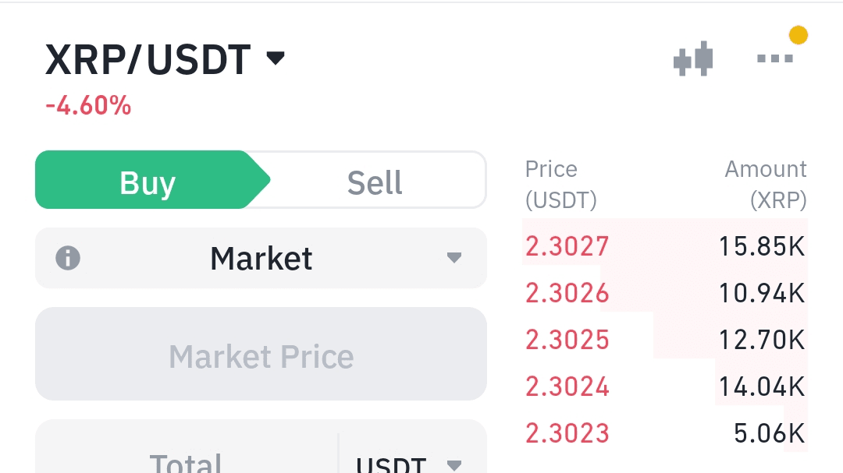Open the three-dots more options menu
The width and height of the screenshot is (843, 473).
(x=775, y=58)
